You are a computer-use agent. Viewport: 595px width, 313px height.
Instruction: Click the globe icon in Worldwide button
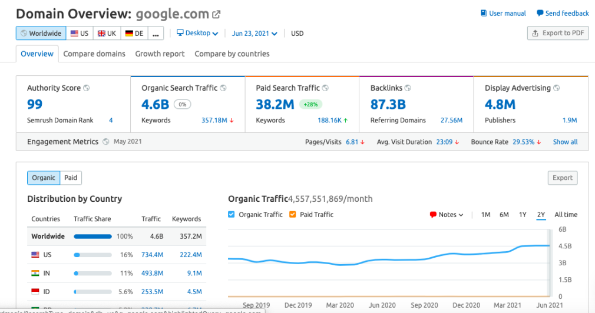point(24,34)
